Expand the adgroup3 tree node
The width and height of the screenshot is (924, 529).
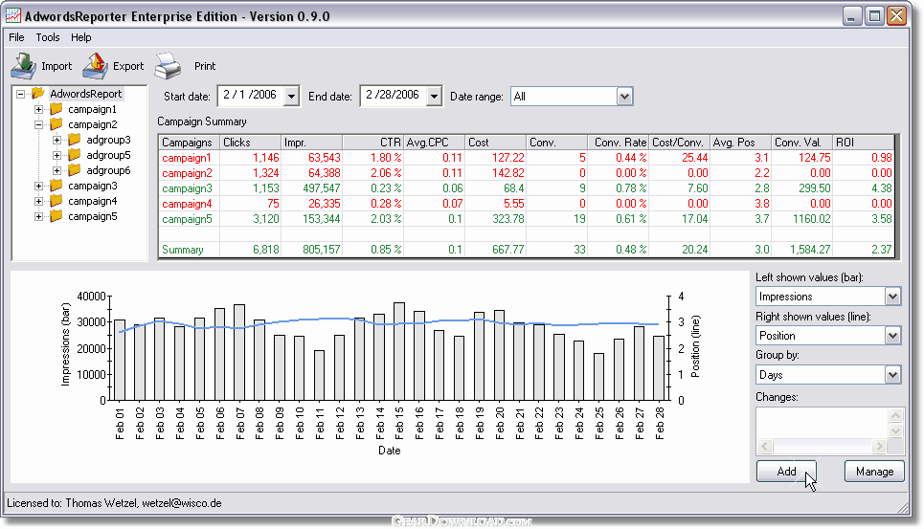pos(56,140)
